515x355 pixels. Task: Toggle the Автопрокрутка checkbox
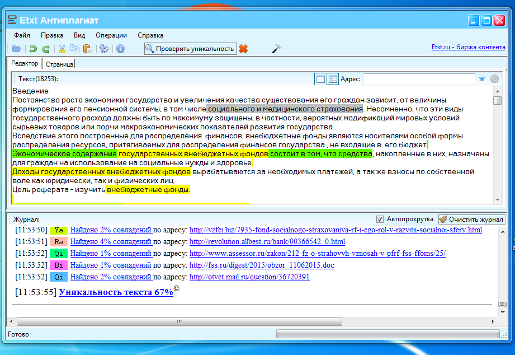click(380, 219)
